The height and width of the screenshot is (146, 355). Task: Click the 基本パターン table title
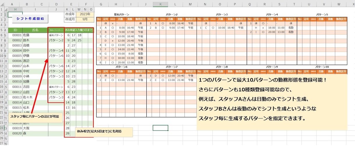pos(121,15)
